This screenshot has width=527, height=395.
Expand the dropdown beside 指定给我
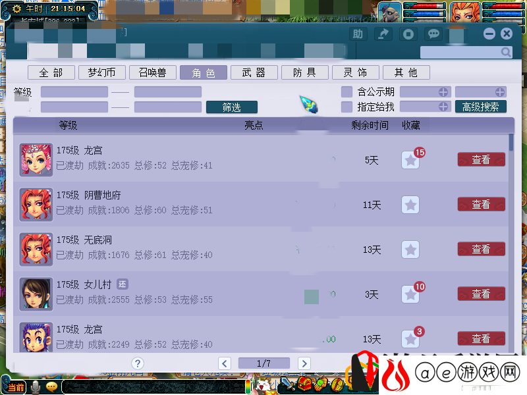pos(425,107)
